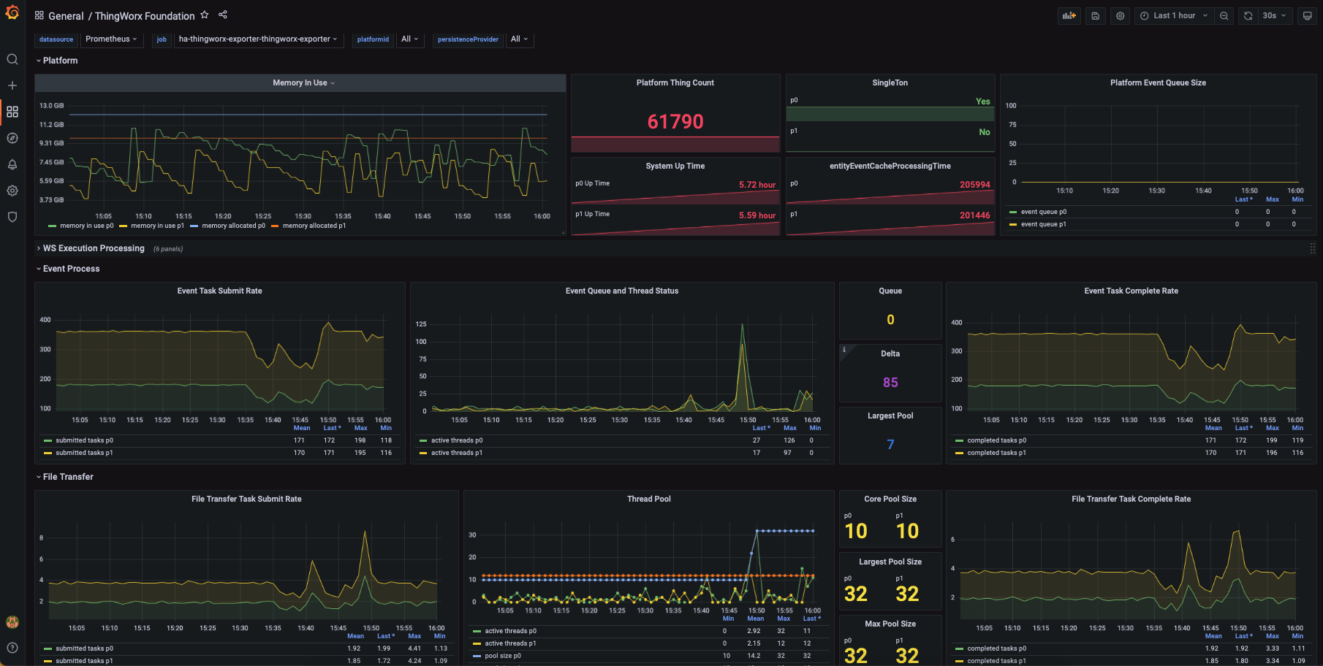Open Event Task Submit Rate panel title
The width and height of the screenshot is (1323, 666).
click(219, 291)
